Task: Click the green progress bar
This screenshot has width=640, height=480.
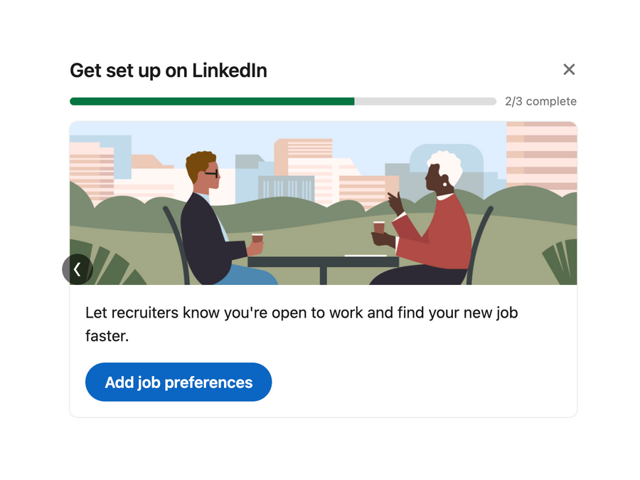Action: click(213, 101)
